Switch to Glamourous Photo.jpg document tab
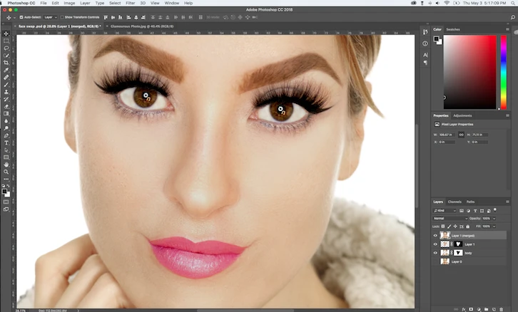This screenshot has width=518, height=312. coord(142,26)
